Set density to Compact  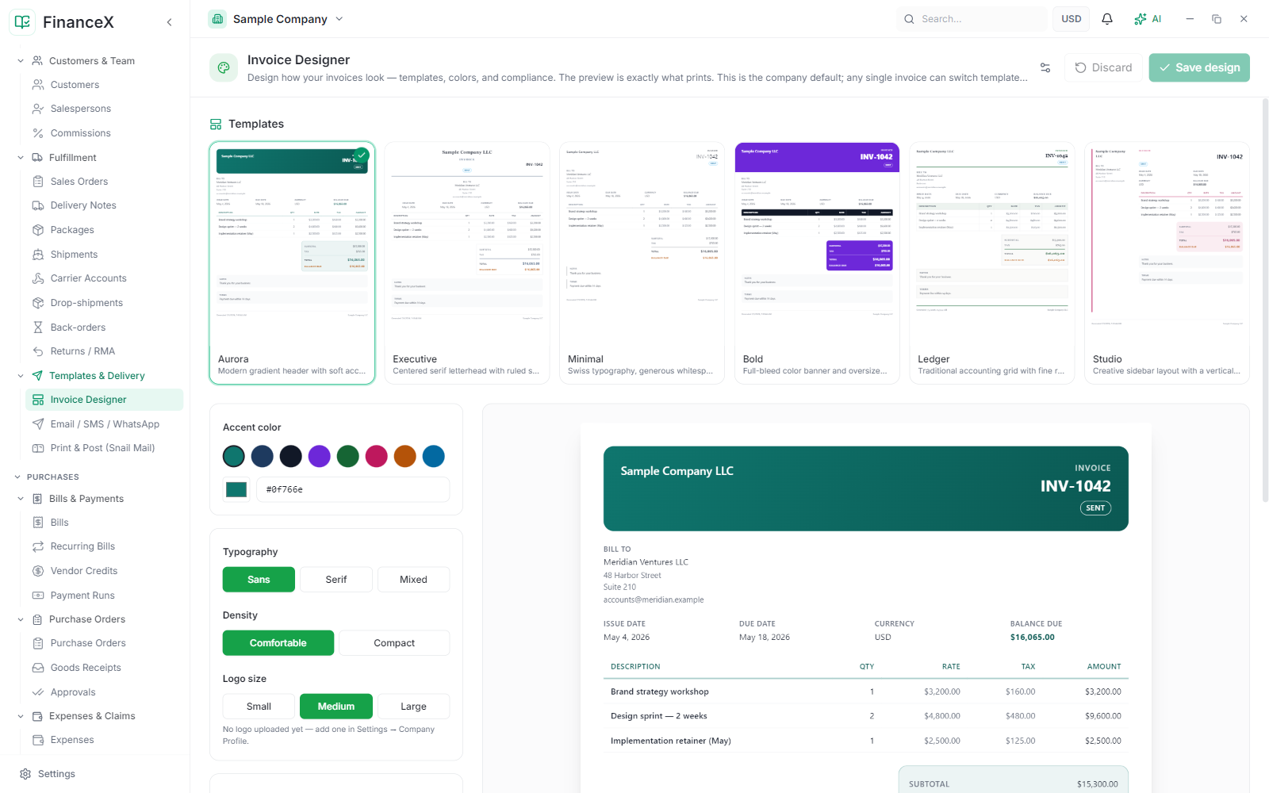pyautogui.click(x=394, y=643)
